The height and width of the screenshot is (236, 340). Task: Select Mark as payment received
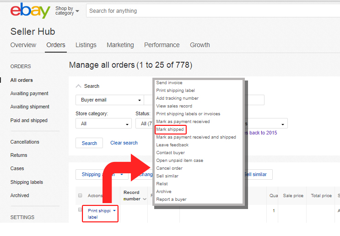[183, 122]
